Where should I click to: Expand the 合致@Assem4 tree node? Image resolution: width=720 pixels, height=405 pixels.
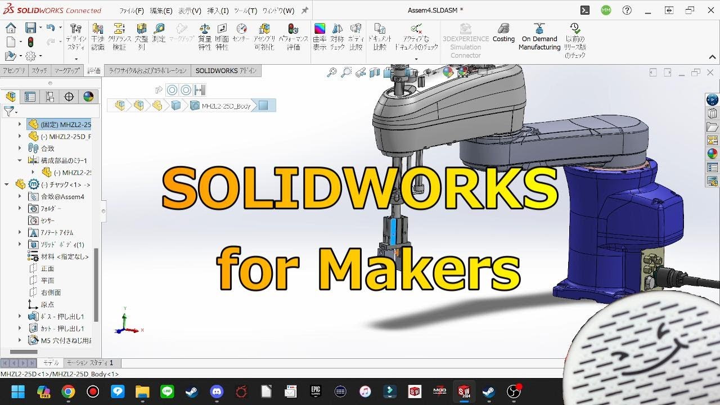point(20,196)
